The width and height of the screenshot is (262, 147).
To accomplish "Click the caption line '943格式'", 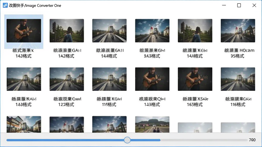I will coord(152,56).
